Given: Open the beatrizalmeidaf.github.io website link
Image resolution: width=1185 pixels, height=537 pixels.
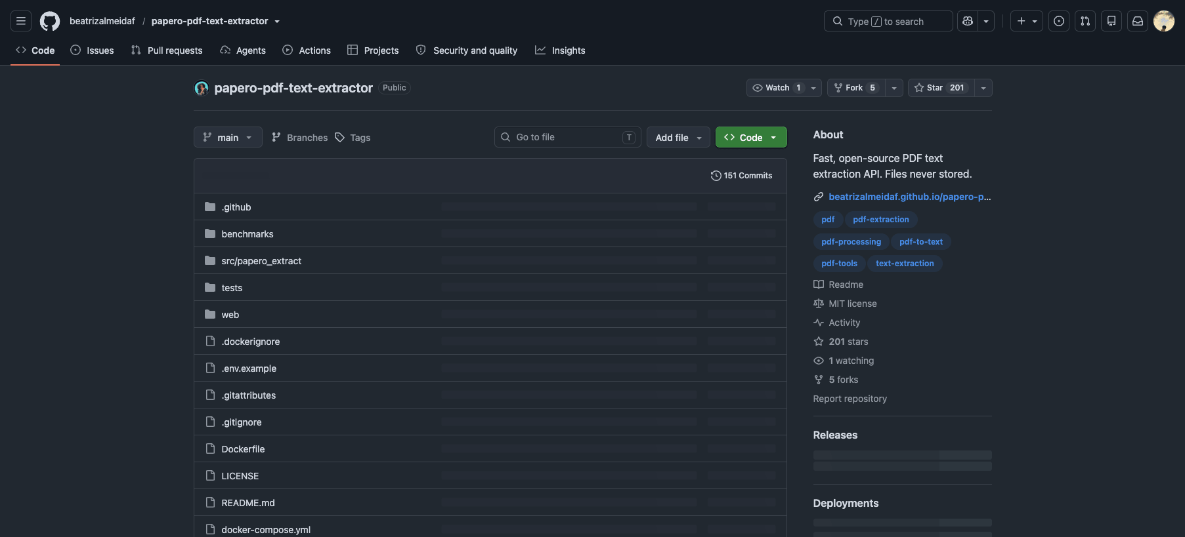Looking at the screenshot, I should click(x=909, y=197).
